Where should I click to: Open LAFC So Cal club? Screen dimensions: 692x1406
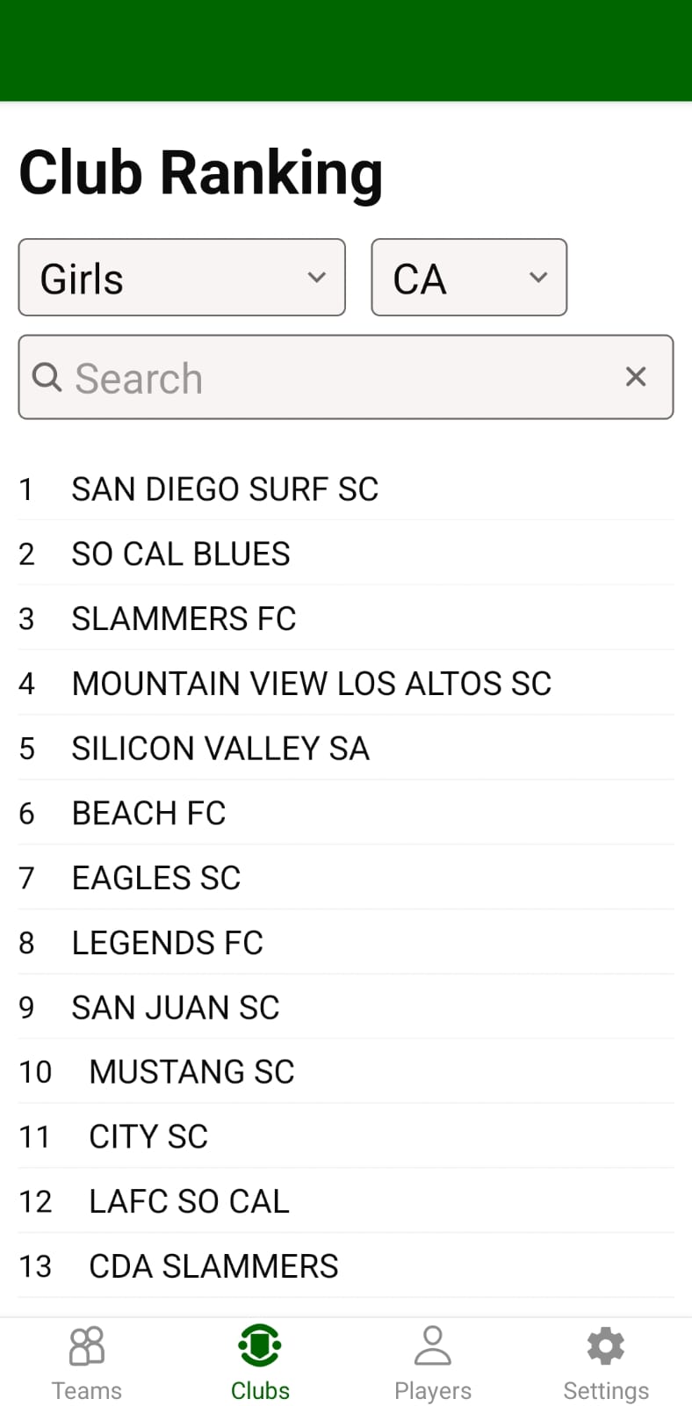[x=189, y=1202]
